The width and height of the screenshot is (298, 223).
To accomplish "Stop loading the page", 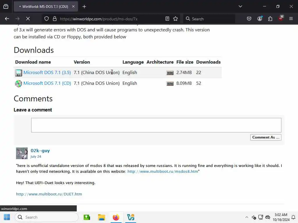I will [28, 19].
